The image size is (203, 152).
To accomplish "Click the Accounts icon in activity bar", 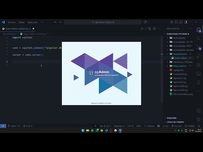I will pos(199,111).
